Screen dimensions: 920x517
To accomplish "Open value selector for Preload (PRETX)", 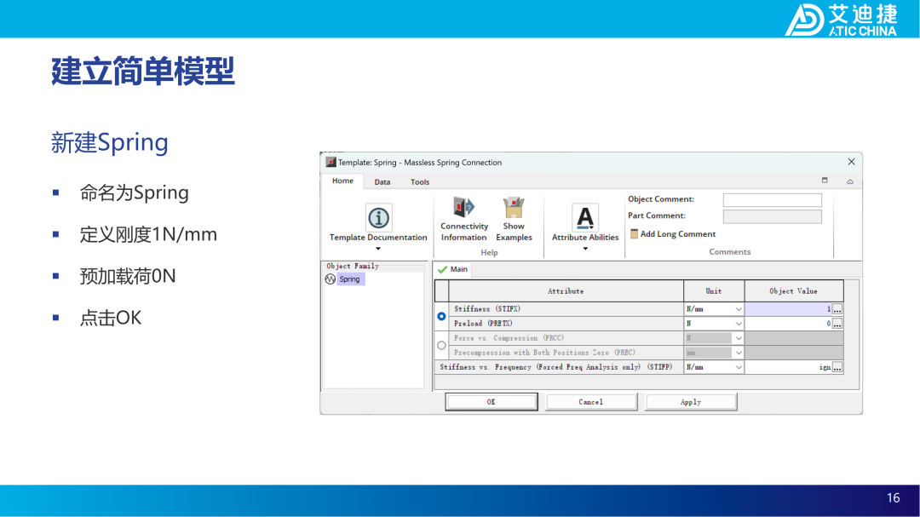I will coord(837,324).
